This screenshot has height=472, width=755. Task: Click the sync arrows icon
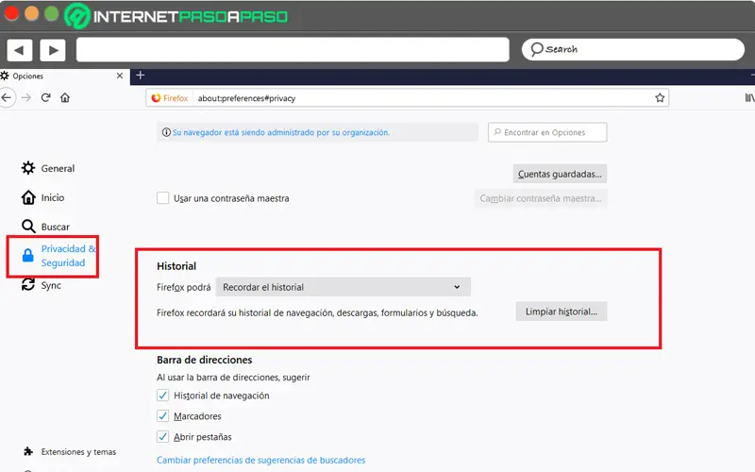[28, 285]
